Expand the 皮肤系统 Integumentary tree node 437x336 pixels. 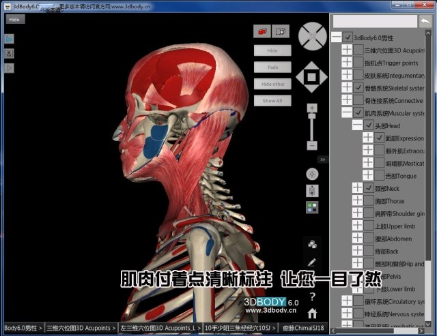pyautogui.click(x=347, y=75)
